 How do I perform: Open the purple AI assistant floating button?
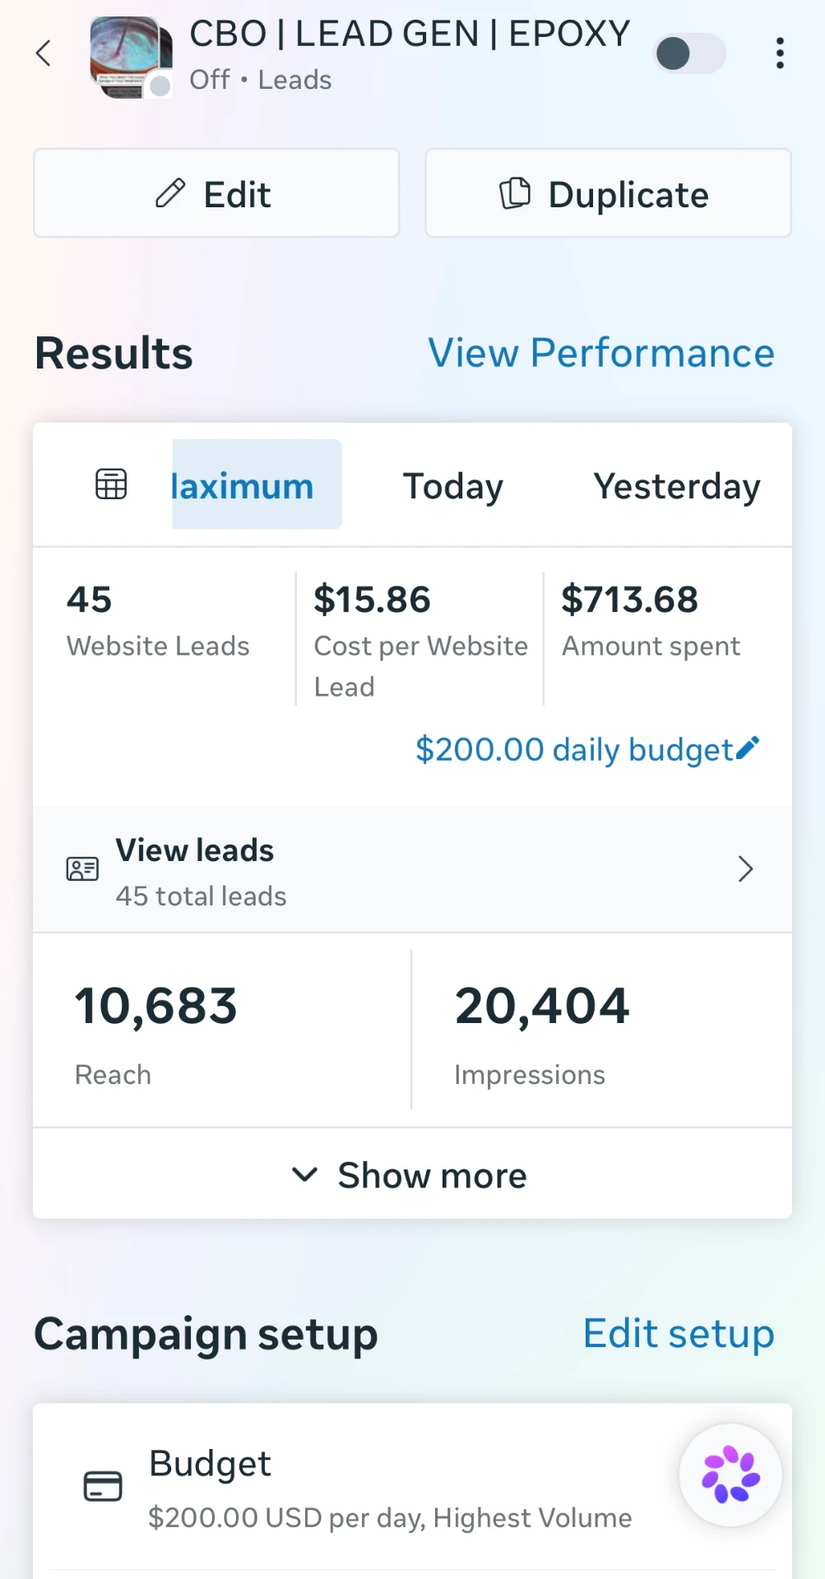pyautogui.click(x=730, y=1475)
